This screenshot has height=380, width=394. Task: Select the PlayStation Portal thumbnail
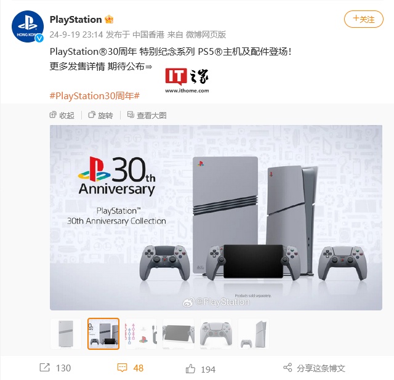point(179,334)
